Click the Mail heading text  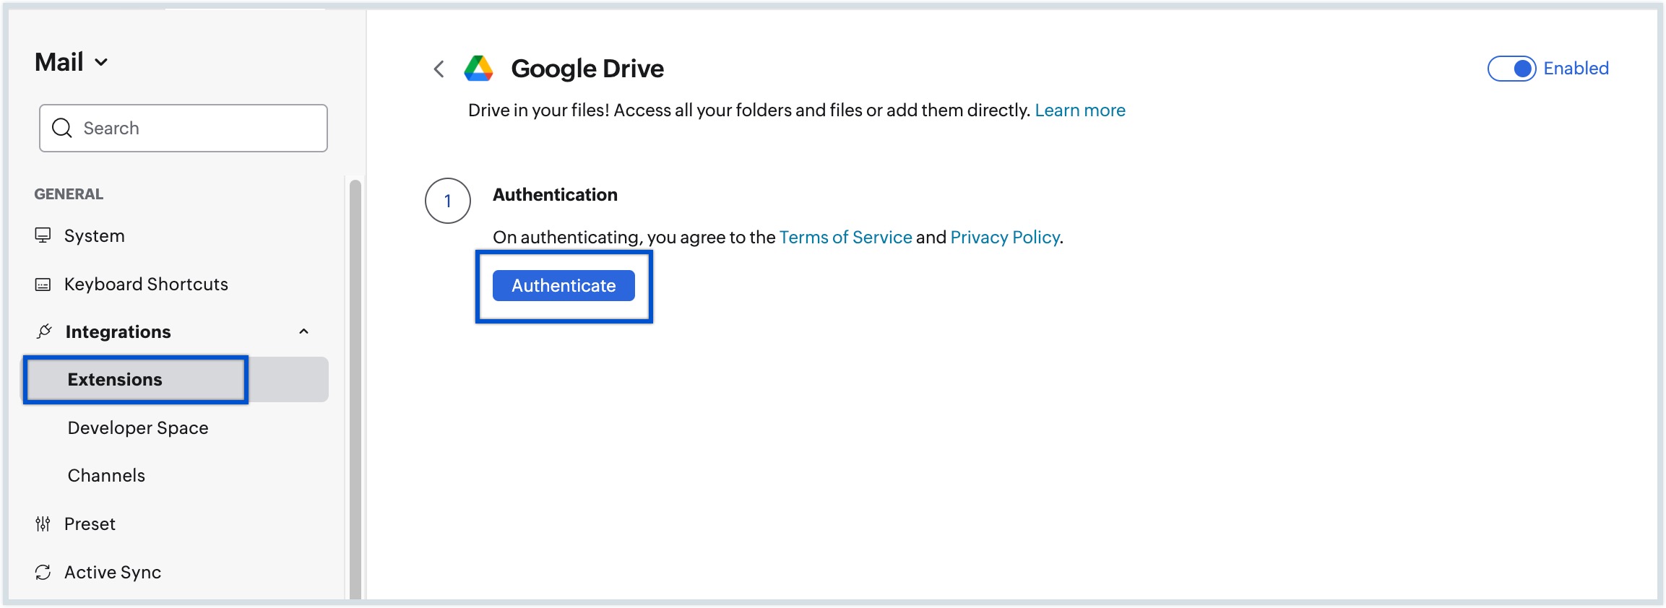tap(59, 63)
